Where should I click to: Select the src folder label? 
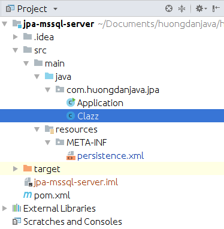pyautogui.click(x=40, y=50)
